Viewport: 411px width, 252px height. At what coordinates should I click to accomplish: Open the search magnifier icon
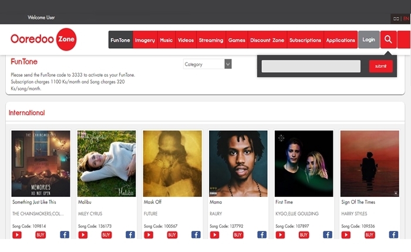(x=388, y=40)
